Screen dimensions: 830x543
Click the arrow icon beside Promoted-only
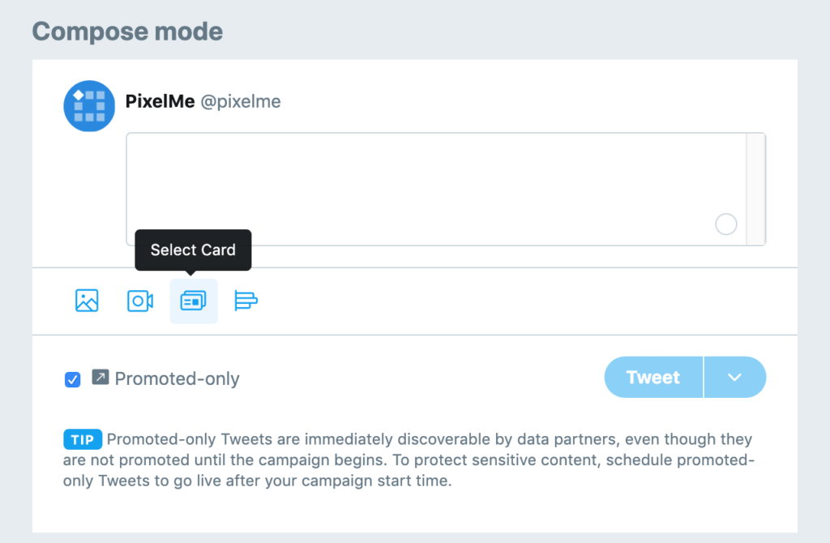(x=101, y=377)
